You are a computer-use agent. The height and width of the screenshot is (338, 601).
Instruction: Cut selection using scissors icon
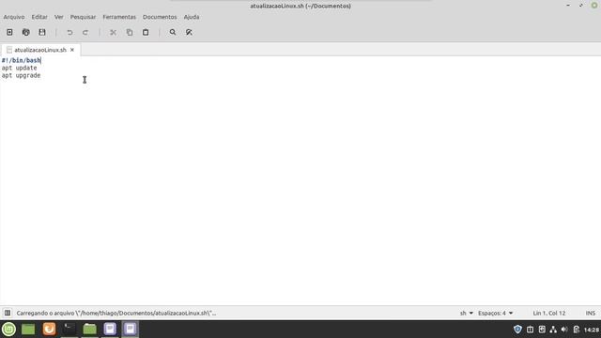point(113,33)
